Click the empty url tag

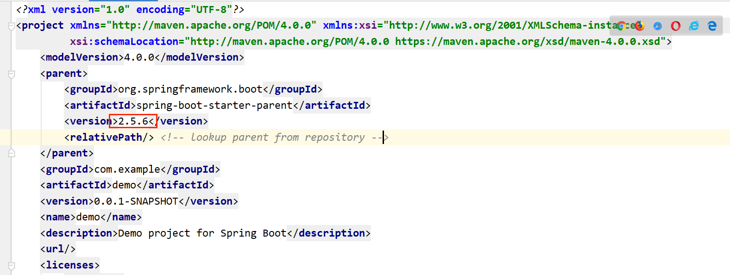coord(58,249)
